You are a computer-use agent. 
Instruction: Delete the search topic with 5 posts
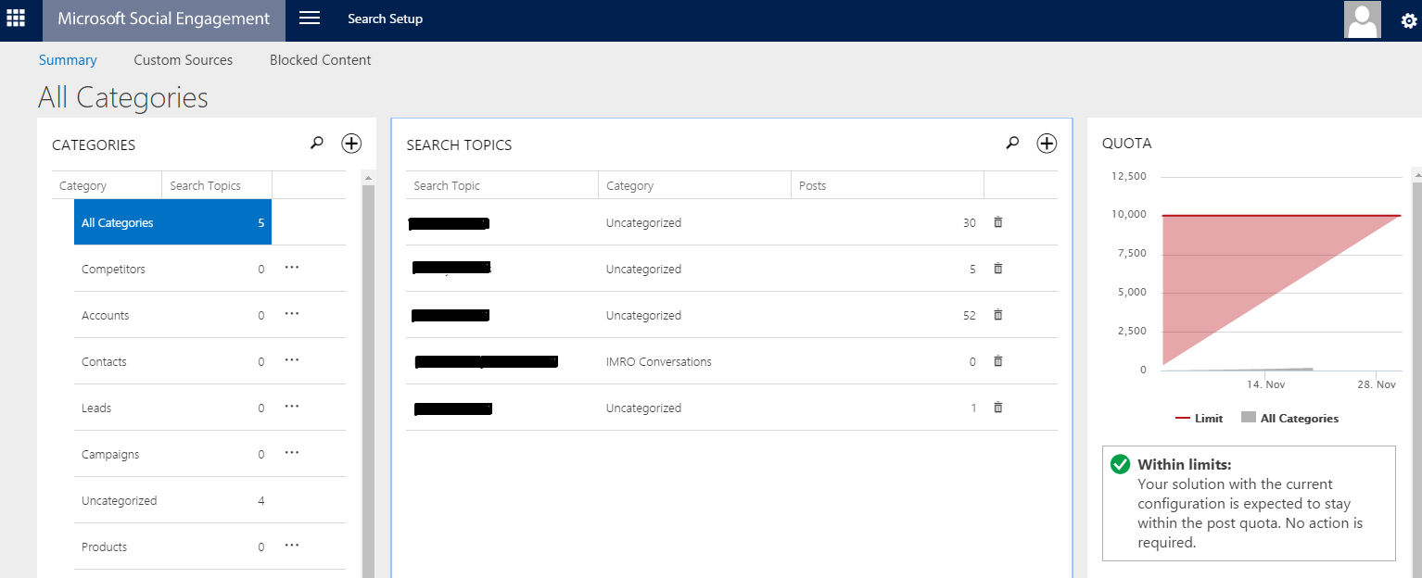click(x=998, y=269)
